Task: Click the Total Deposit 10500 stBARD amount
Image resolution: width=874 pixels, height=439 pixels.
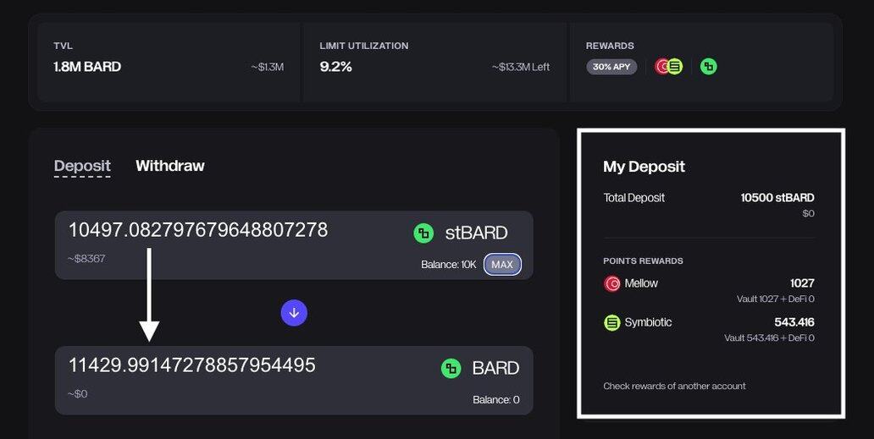Action: [x=777, y=198]
